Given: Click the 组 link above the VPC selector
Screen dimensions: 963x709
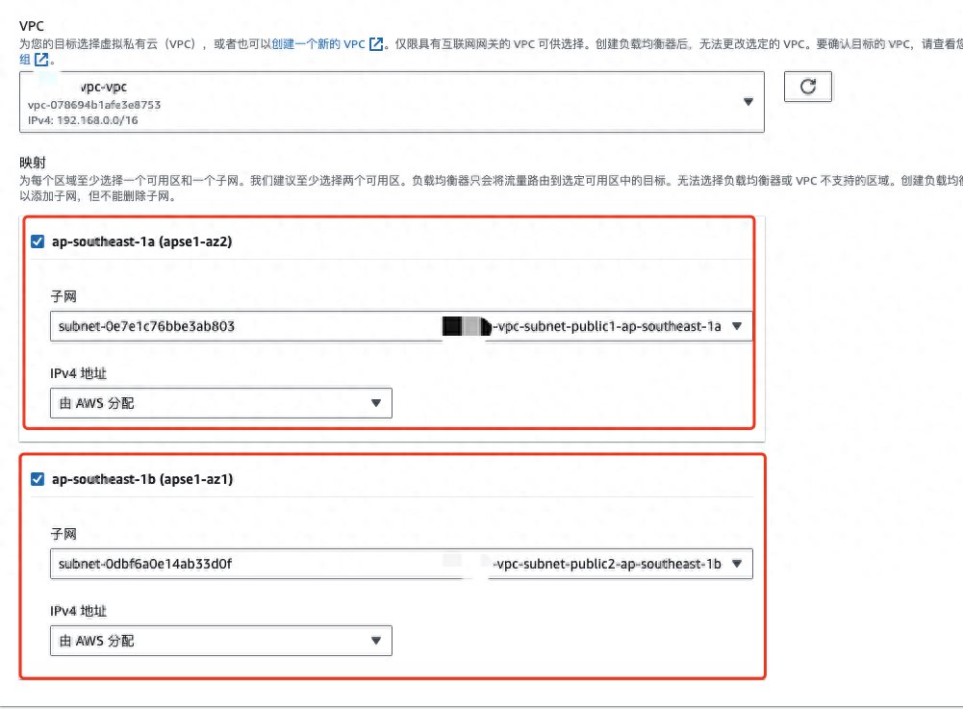Looking at the screenshot, I should tap(25, 59).
